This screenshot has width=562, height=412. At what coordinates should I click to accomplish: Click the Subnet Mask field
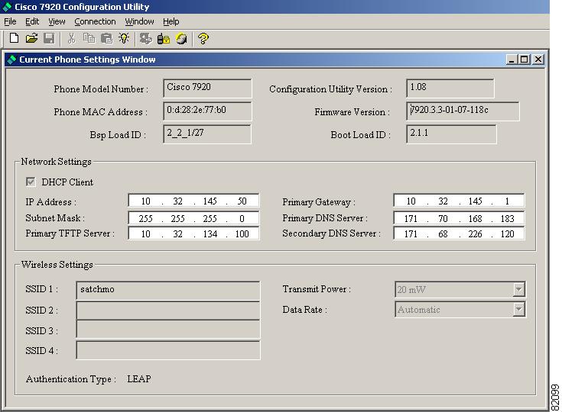pos(193,218)
